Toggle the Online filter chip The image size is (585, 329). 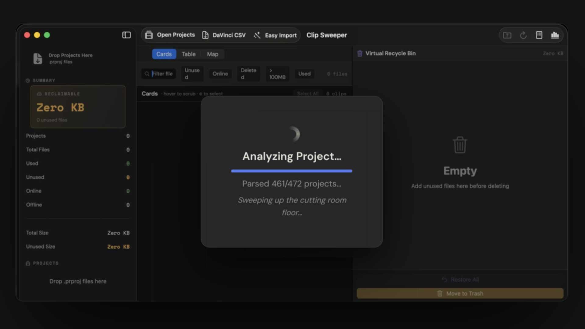tap(220, 74)
